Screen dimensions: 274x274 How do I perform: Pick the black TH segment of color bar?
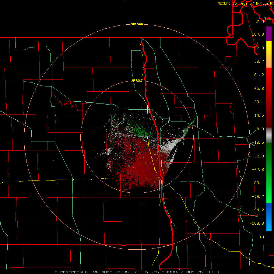point(269,237)
